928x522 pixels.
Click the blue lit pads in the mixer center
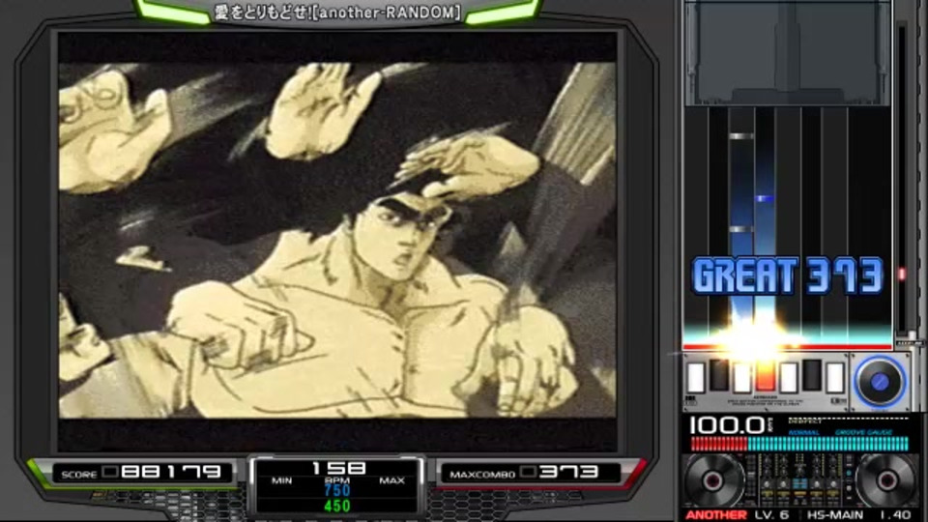pyautogui.click(x=799, y=483)
